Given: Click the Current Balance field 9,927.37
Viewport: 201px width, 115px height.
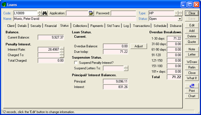Looking at the screenshot, I should coord(51,37).
